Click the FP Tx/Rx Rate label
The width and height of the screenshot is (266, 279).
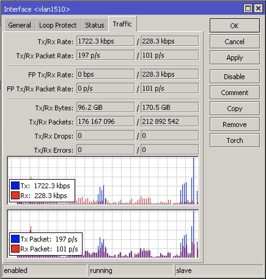[50, 75]
